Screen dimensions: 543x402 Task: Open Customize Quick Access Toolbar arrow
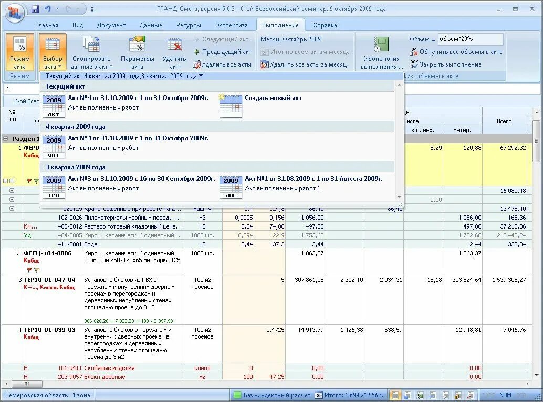click(92, 9)
